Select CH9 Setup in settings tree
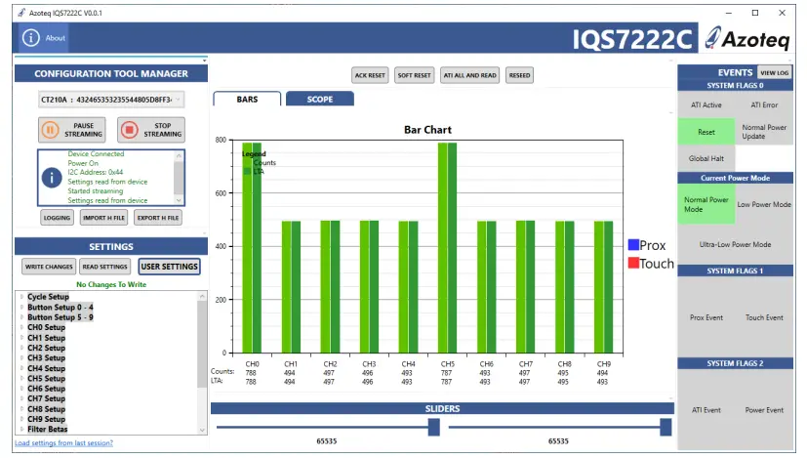 [46, 419]
